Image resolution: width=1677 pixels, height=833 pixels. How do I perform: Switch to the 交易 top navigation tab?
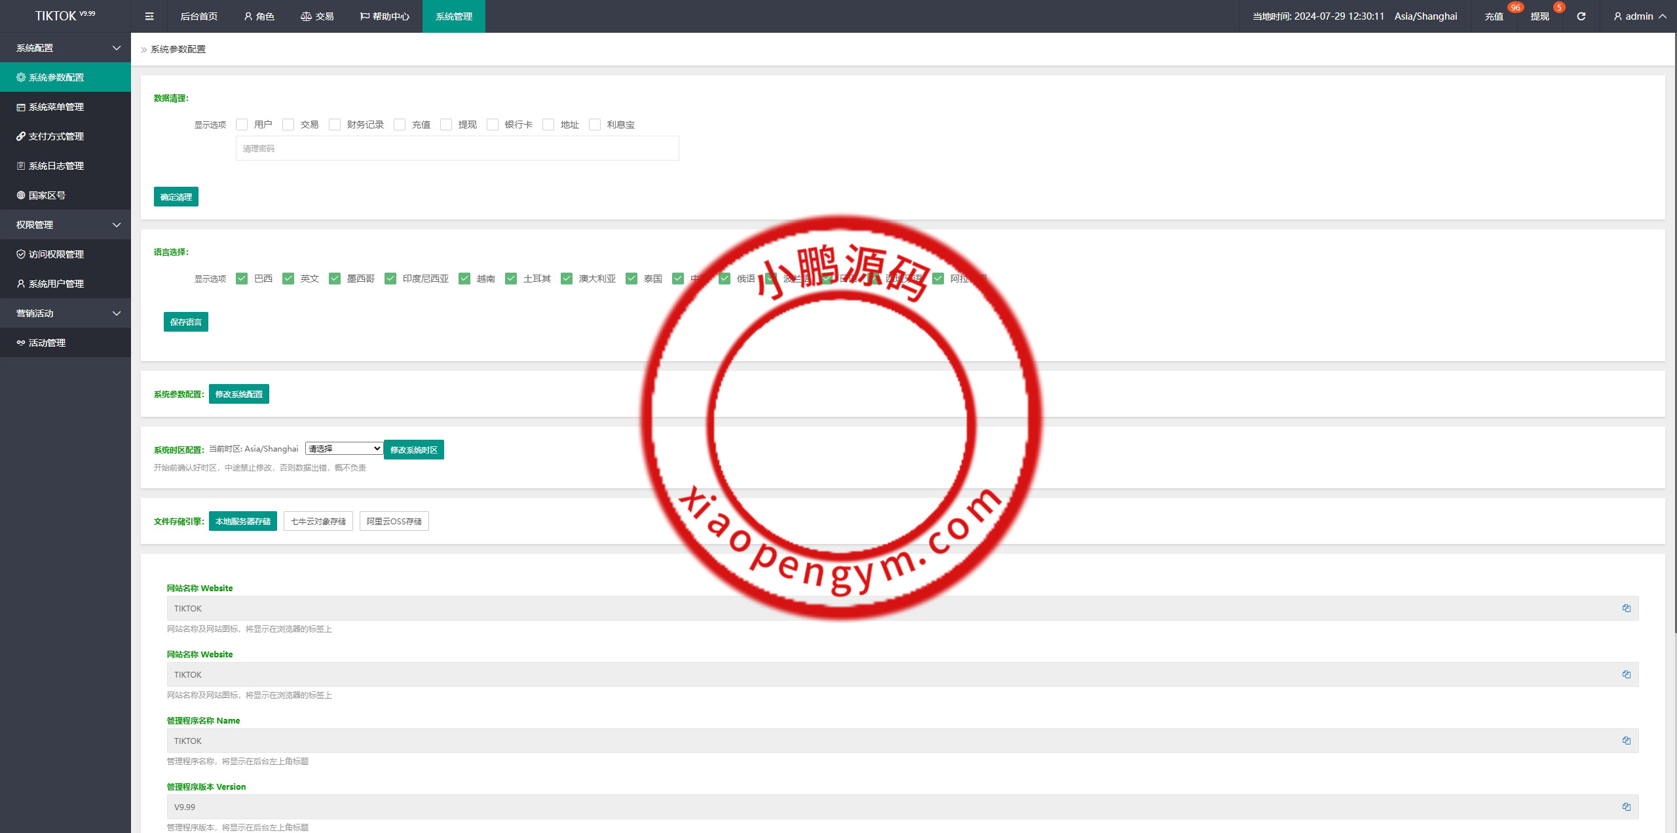(x=318, y=16)
